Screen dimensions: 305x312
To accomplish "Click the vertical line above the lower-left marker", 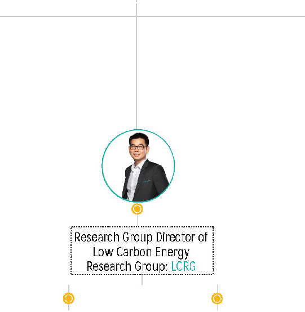I will coord(69,289).
